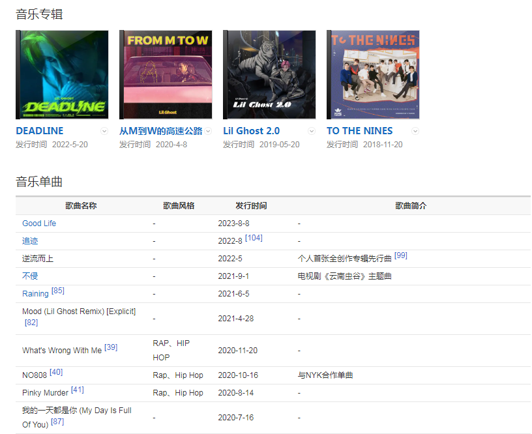This screenshot has height=434, width=532.
Task: Click the FROM M TO W album cover
Action: pyautogui.click(x=166, y=74)
